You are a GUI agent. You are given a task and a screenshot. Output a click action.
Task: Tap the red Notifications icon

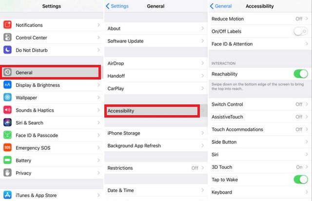point(8,25)
